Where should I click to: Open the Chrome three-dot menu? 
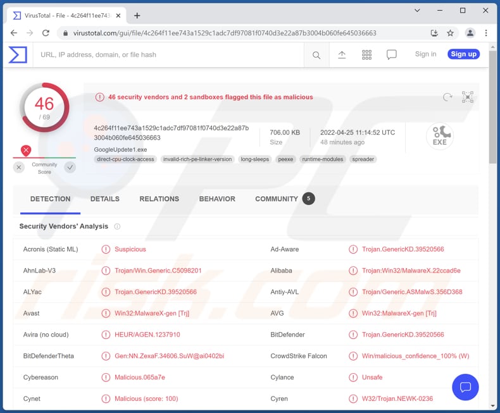coord(486,33)
